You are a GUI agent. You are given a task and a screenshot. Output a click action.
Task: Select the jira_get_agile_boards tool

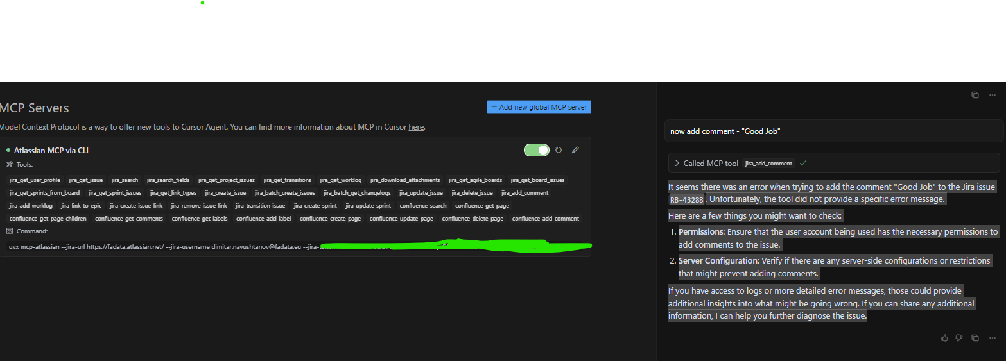click(476, 180)
